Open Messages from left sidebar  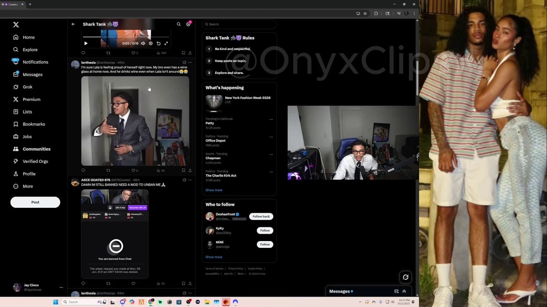pos(28,75)
